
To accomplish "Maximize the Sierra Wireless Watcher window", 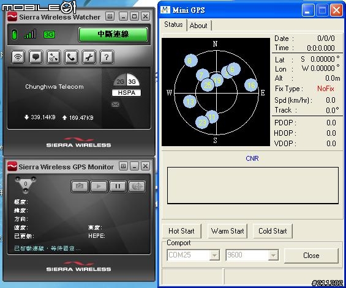I will [134, 17].
